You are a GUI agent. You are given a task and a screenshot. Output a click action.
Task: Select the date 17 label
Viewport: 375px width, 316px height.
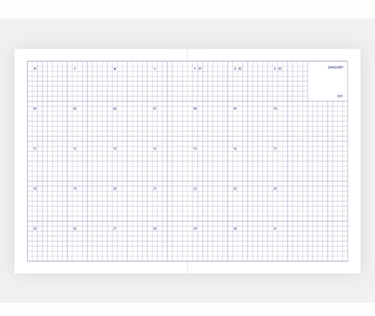click(x=275, y=149)
